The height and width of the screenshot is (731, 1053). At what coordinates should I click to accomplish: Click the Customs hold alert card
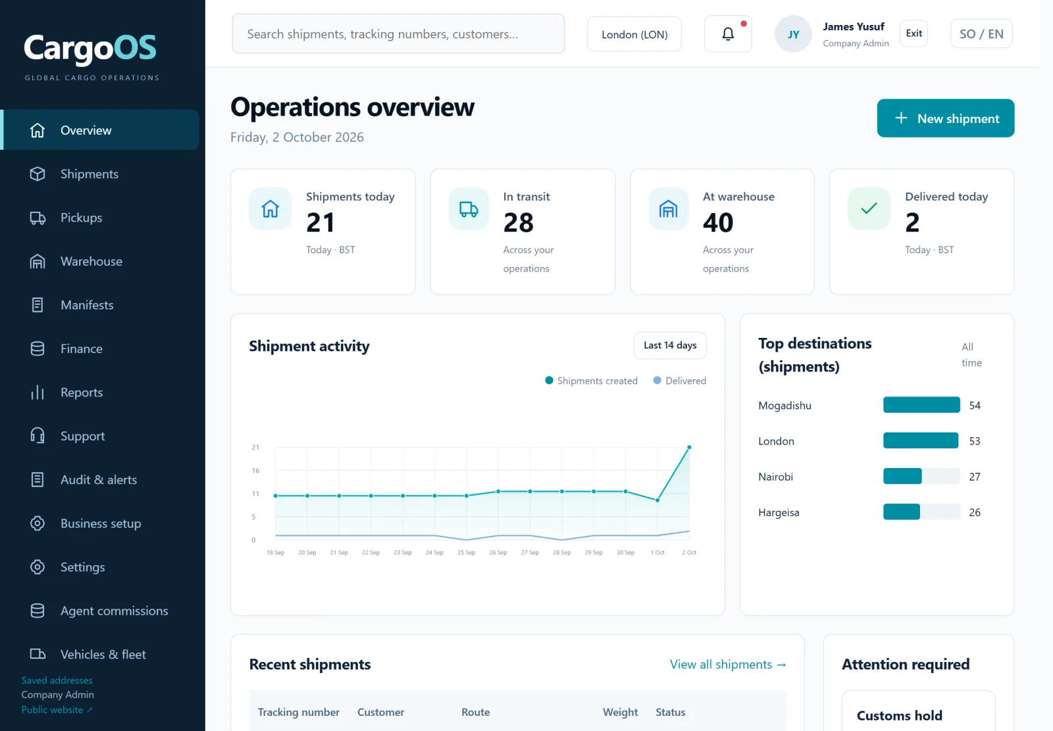click(x=919, y=711)
